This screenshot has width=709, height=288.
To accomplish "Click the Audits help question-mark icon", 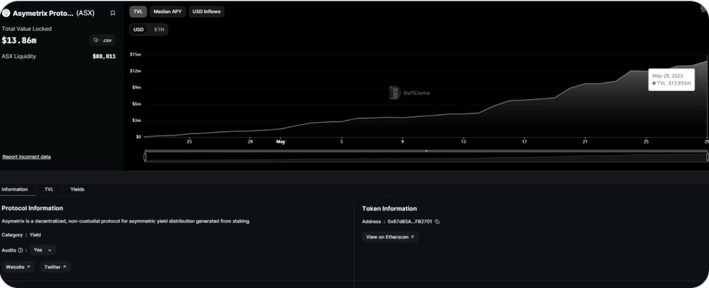I will (21, 250).
